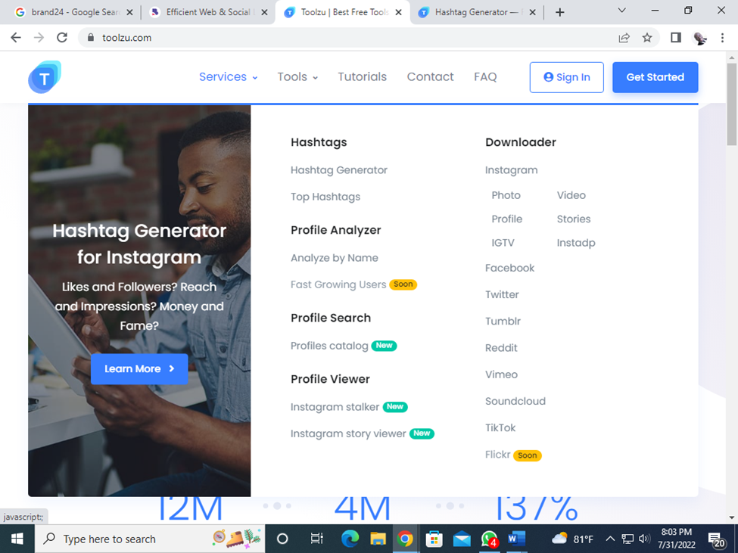Open the Contact nav item
The width and height of the screenshot is (738, 553).
tap(430, 76)
